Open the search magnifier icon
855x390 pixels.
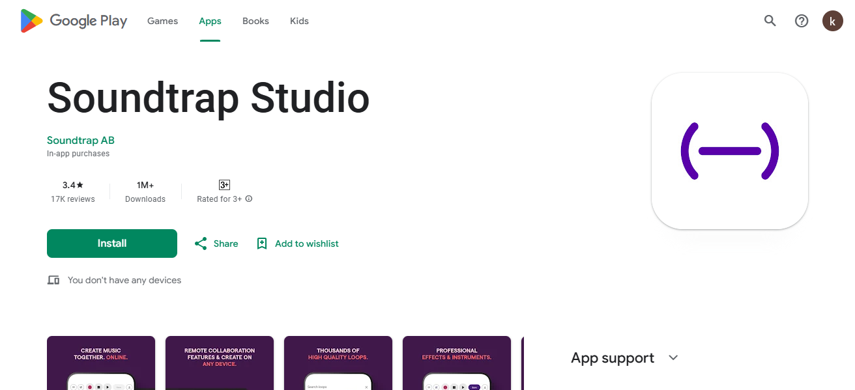pos(770,21)
